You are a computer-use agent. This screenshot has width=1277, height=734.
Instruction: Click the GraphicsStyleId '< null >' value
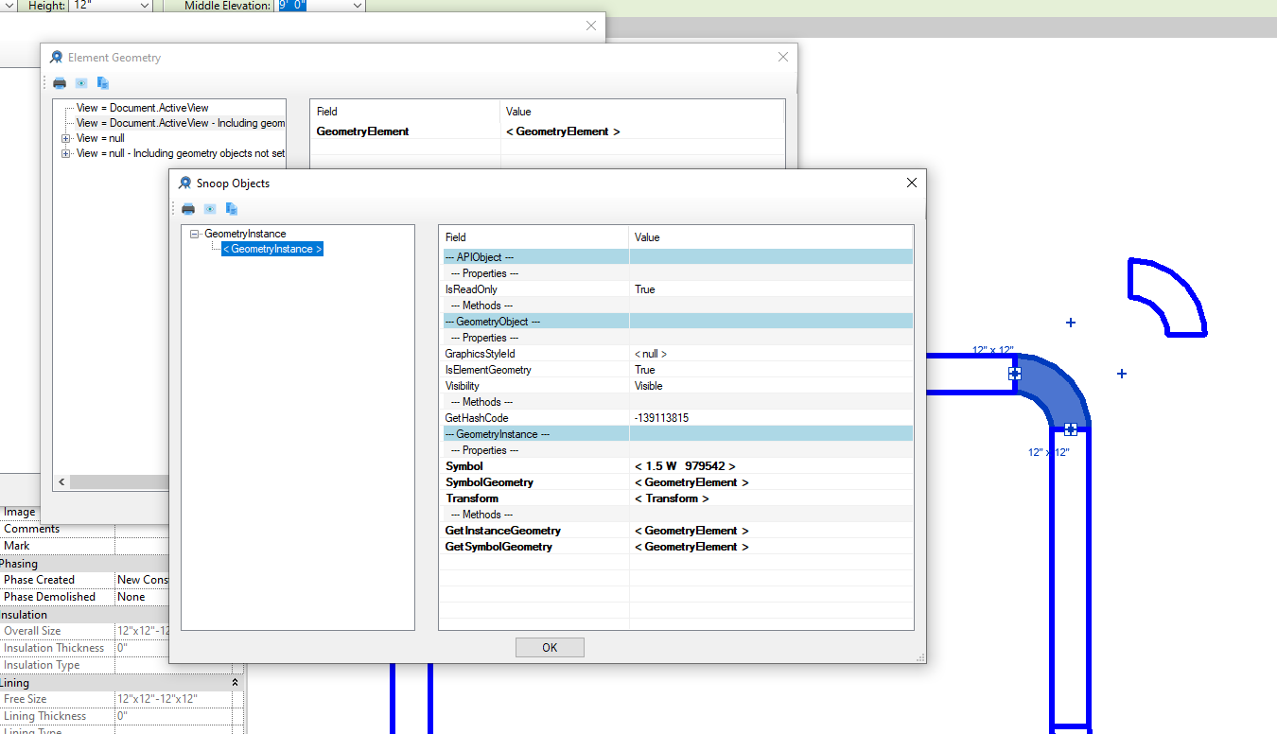tap(651, 354)
